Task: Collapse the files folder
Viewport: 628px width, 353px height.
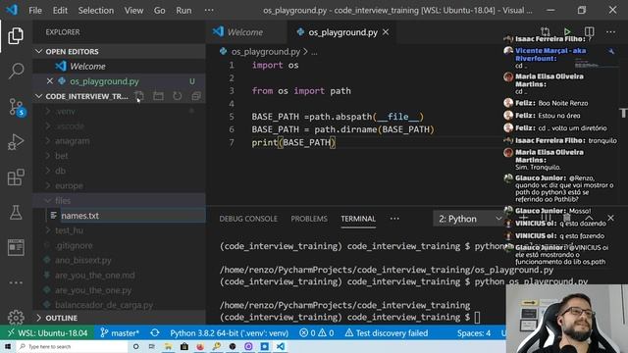Action: click(x=120, y=200)
